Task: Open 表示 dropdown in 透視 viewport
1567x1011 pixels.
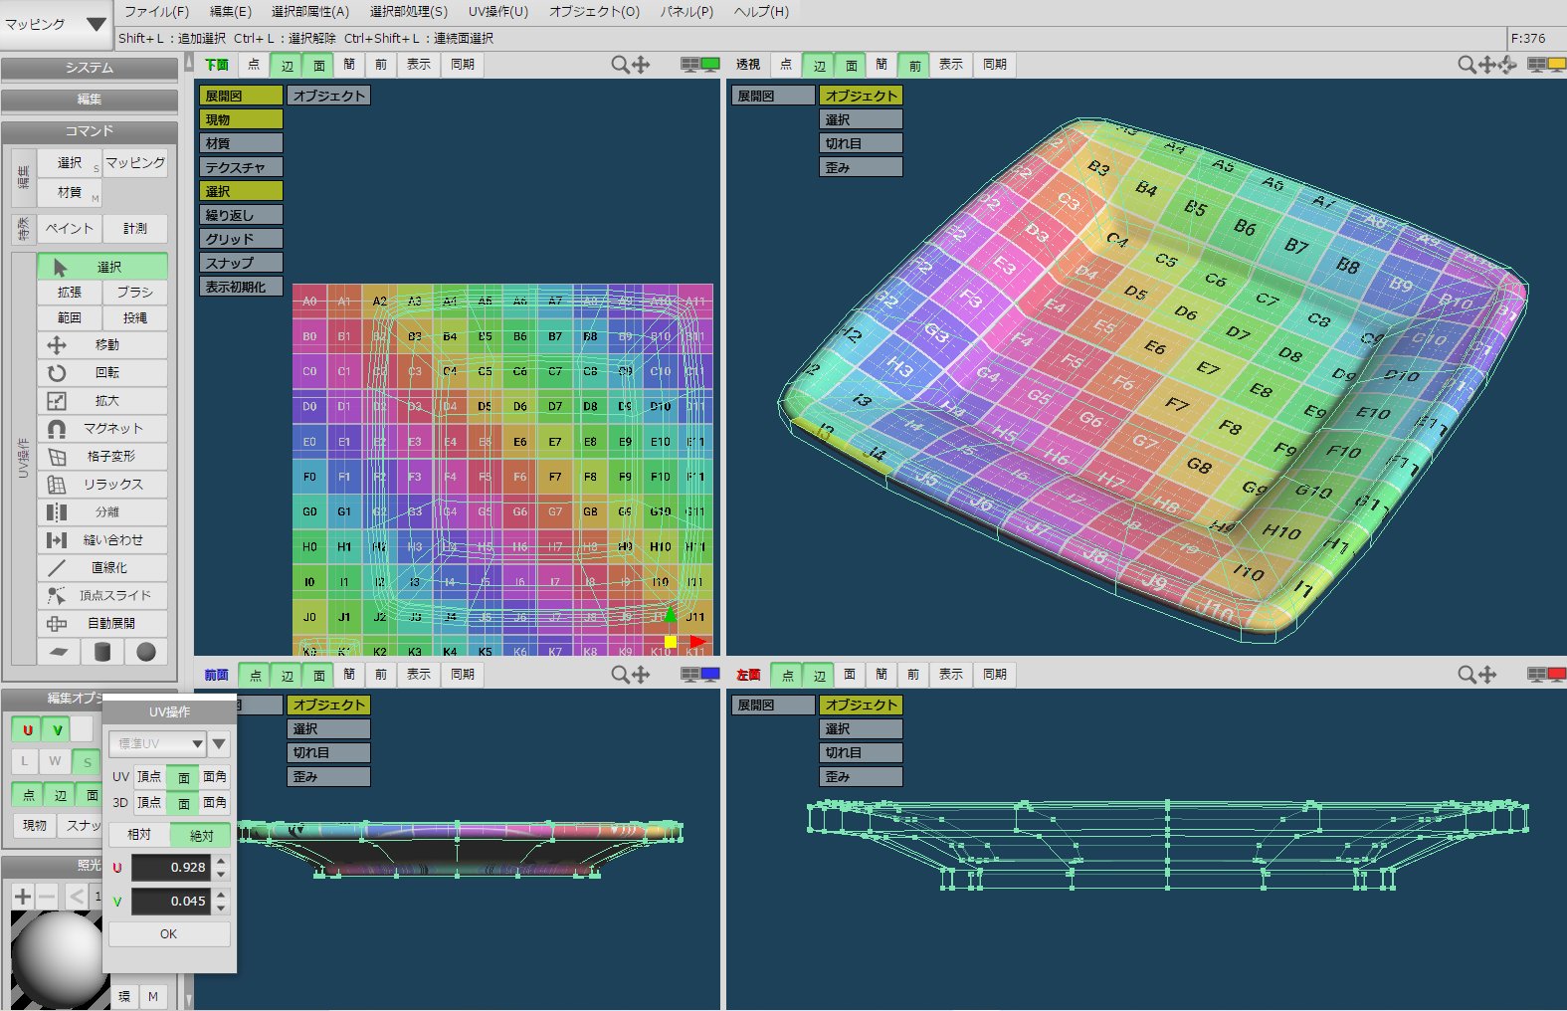Action: pyautogui.click(x=951, y=65)
